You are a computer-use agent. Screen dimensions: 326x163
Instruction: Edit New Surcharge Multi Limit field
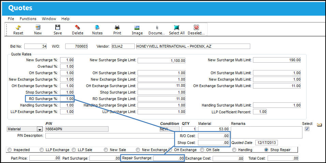click(277, 60)
